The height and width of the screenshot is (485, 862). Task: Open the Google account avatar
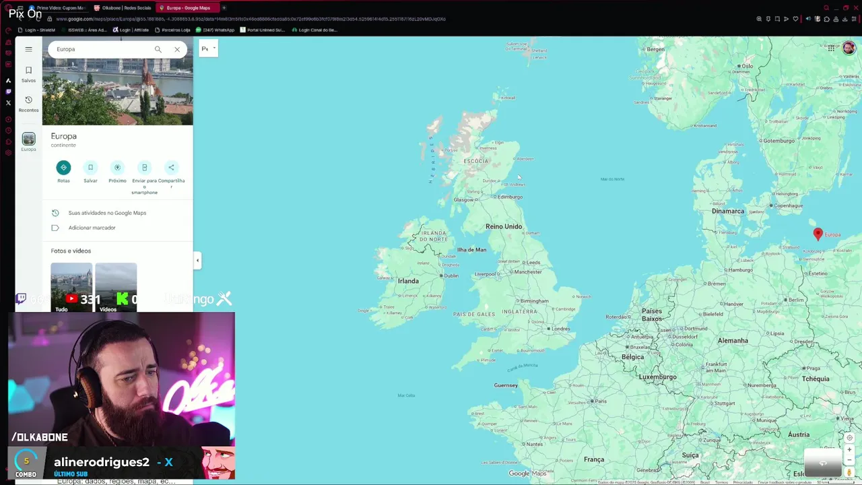pos(849,48)
